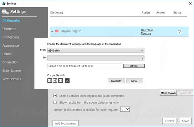
Task: Close the Settings window
Action: [190, 3]
